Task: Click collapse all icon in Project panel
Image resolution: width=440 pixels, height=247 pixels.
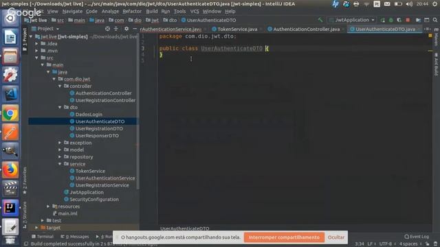Action: click(116, 29)
